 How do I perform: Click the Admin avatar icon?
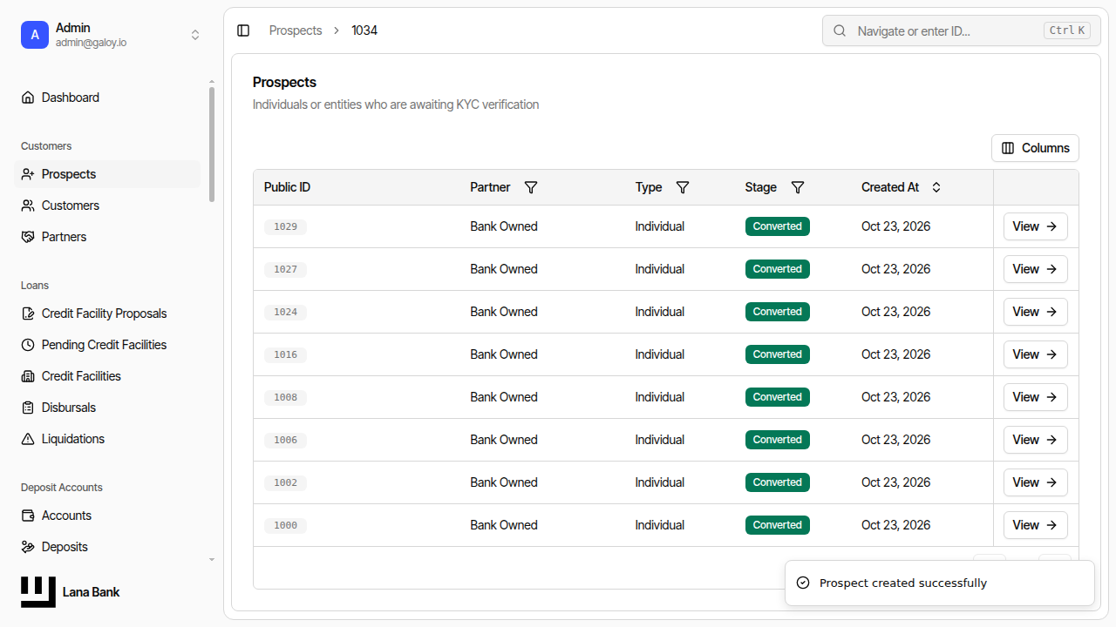(35, 35)
